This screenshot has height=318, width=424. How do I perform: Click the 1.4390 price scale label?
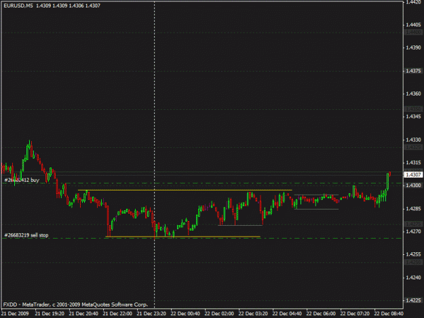(413, 47)
